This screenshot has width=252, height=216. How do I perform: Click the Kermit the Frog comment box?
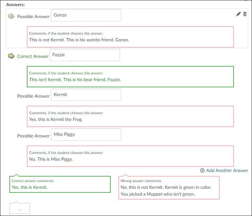pyautogui.click(x=130, y=116)
